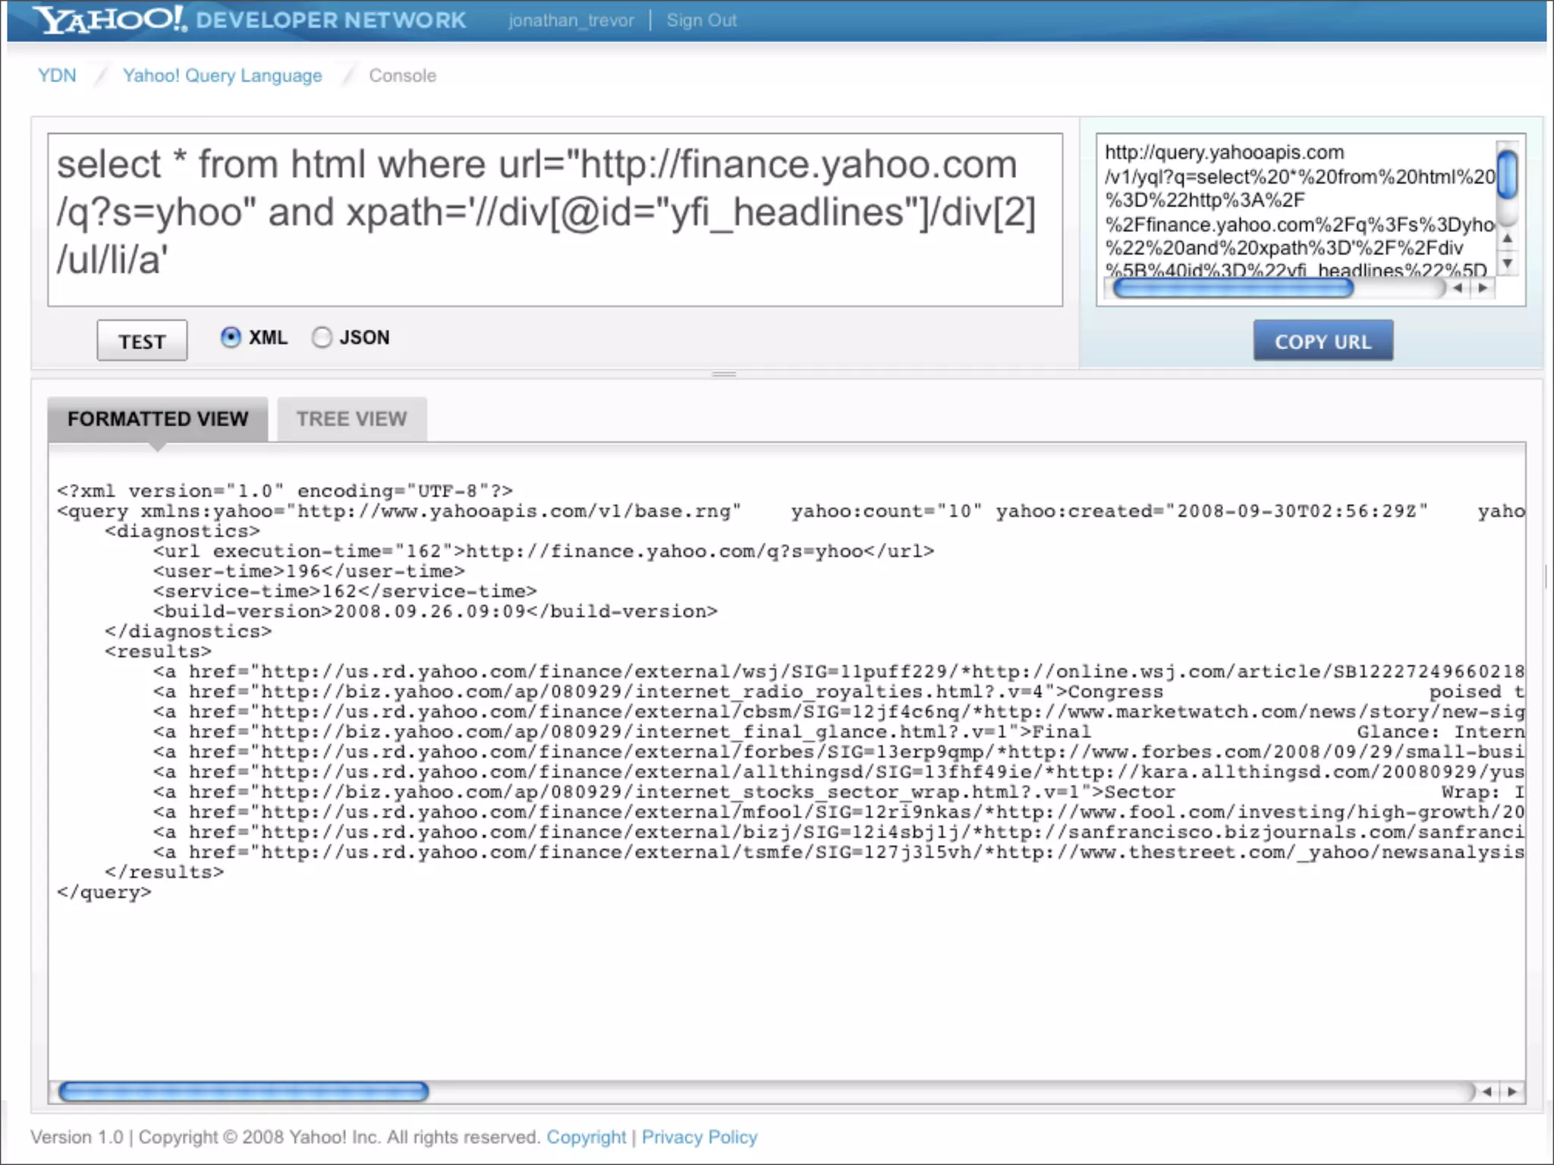Click URL box horizontal scrollbar thumb
1554x1165 pixels.
[1233, 288]
